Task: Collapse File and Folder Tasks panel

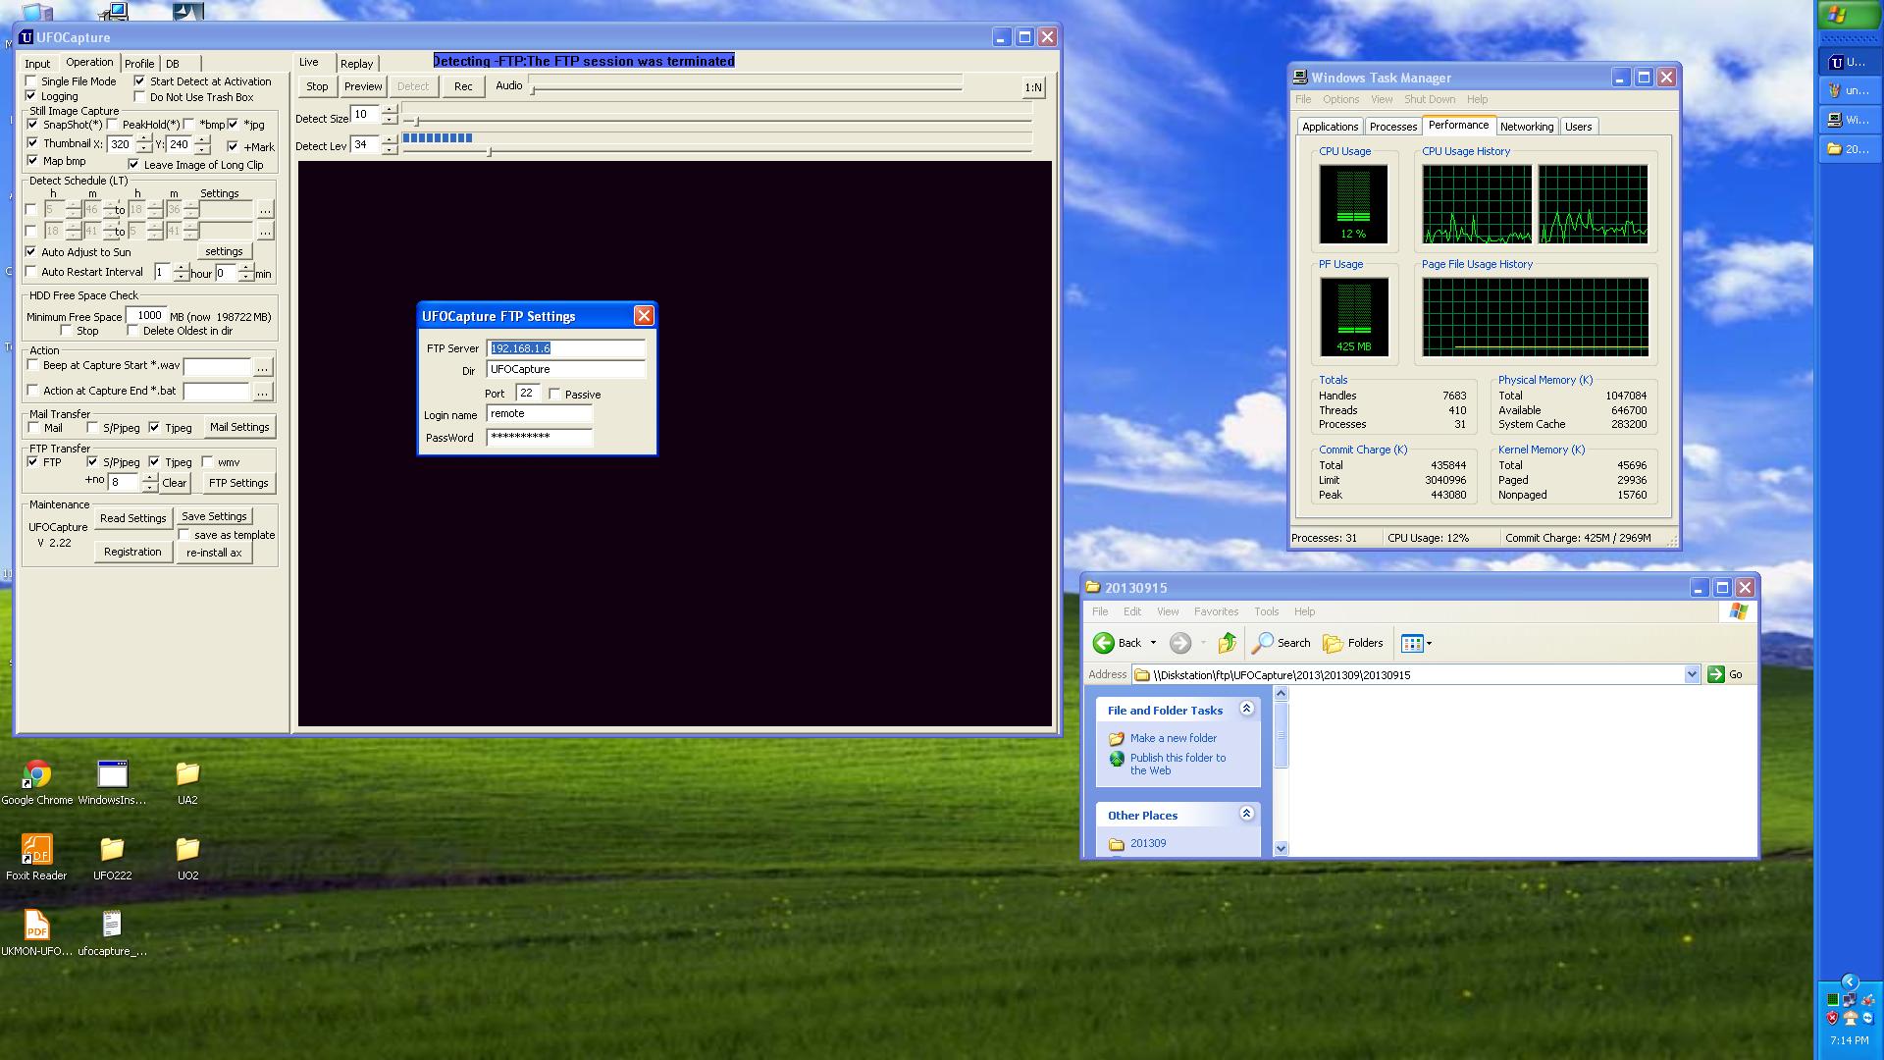Action: [1246, 709]
